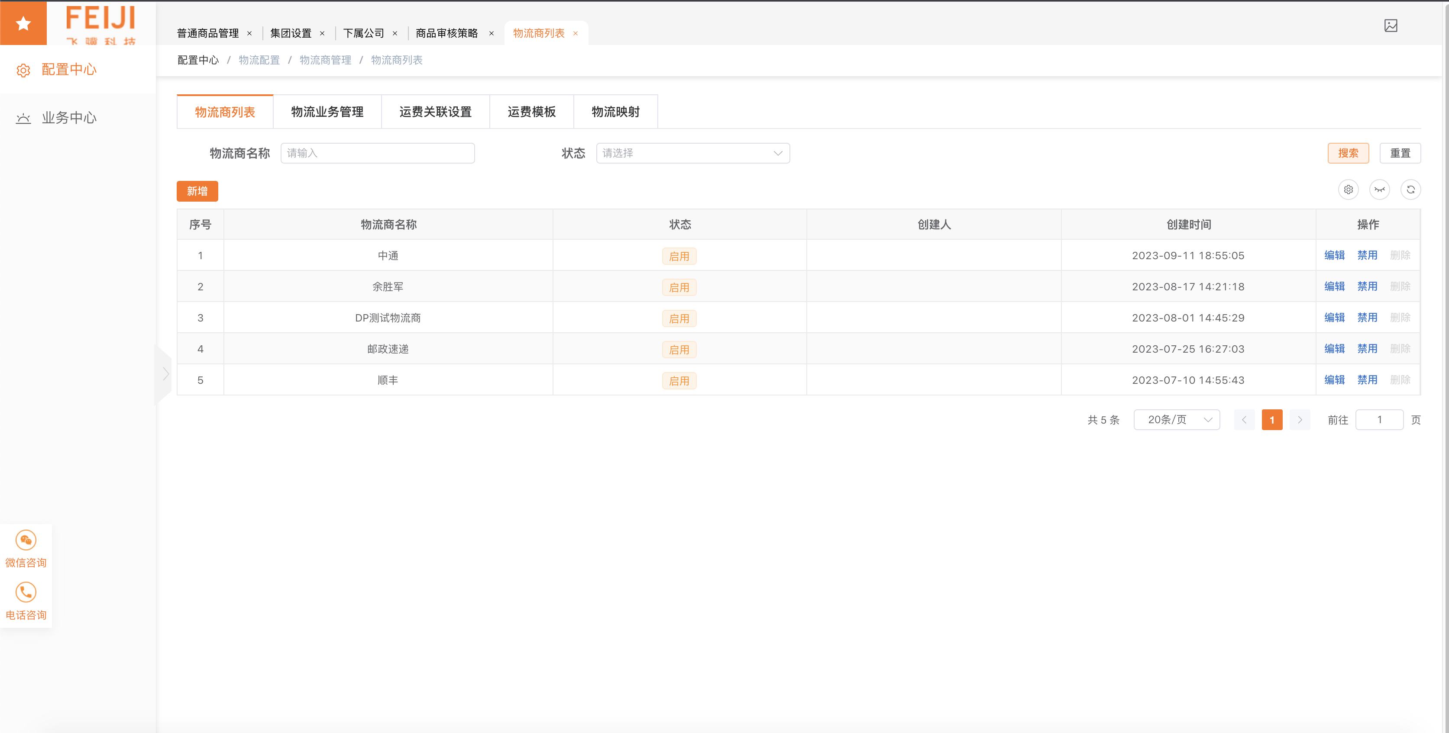Toggle search visibility with eye icon
This screenshot has width=1449, height=733.
tap(1380, 190)
